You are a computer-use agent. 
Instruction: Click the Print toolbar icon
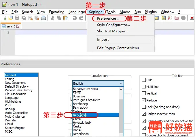pyautogui.click(x=43, y=18)
